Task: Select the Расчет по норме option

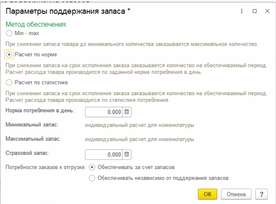Action: (x=9, y=54)
